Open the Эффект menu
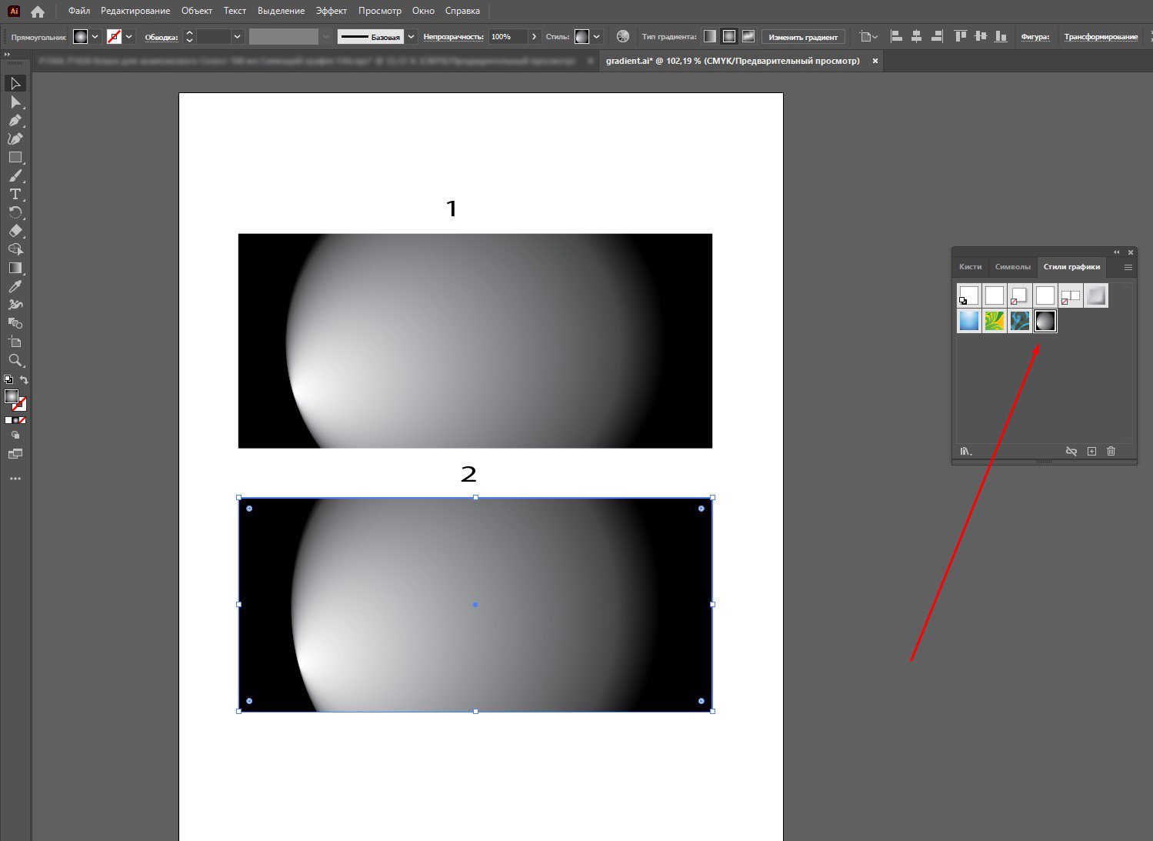The width and height of the screenshot is (1153, 841). click(331, 11)
